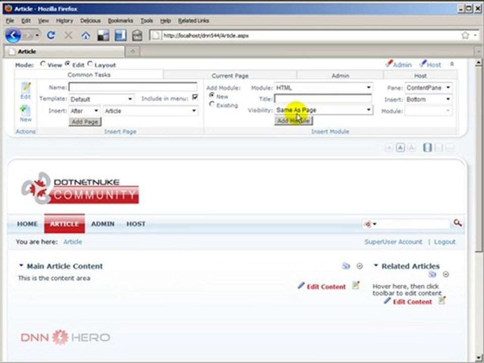Open the Pane dropdown showing ContentPane

point(429,88)
